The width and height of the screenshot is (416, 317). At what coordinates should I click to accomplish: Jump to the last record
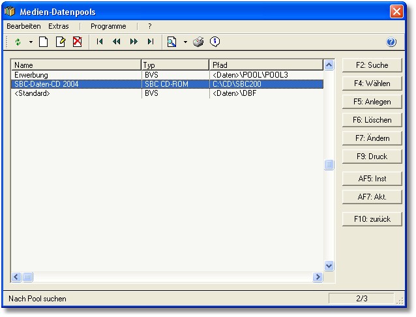151,42
